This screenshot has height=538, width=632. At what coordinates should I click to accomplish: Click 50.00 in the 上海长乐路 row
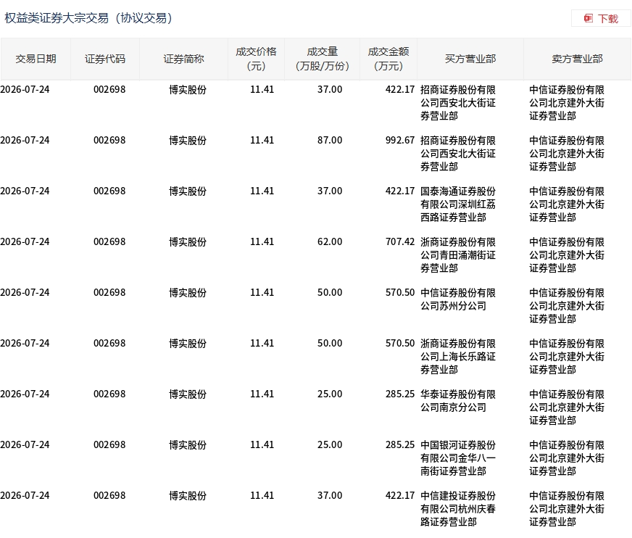(x=330, y=343)
